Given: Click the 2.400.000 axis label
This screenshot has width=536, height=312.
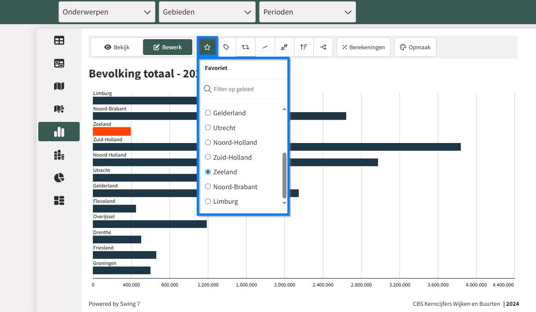Looking at the screenshot, I should click(x=323, y=285).
